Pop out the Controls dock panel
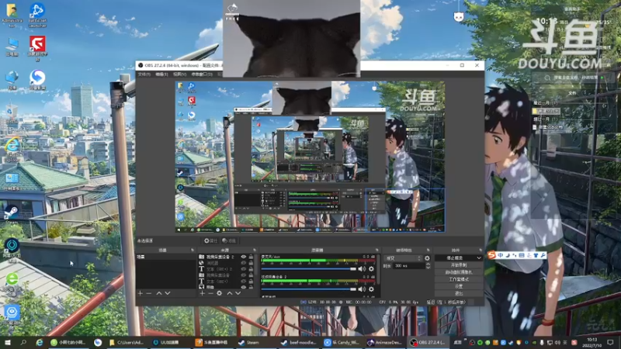This screenshot has height=349, width=621. tap(480, 250)
